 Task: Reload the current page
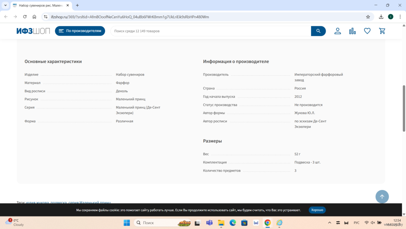click(25, 17)
